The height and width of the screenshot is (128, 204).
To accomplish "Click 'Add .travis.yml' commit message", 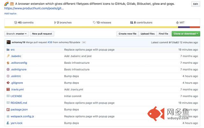I will [x=74, y=90].
